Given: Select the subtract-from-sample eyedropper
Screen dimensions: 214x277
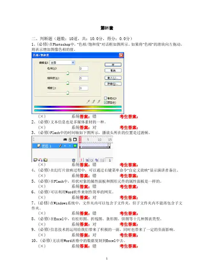Looking at the screenshot, I should [x=99, y=102].
